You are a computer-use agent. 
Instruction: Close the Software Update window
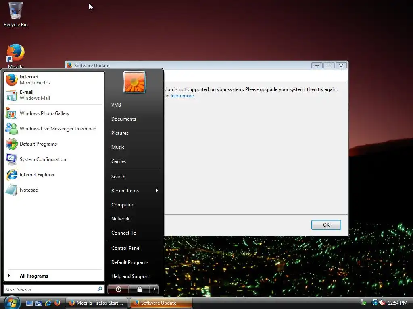[x=341, y=66]
